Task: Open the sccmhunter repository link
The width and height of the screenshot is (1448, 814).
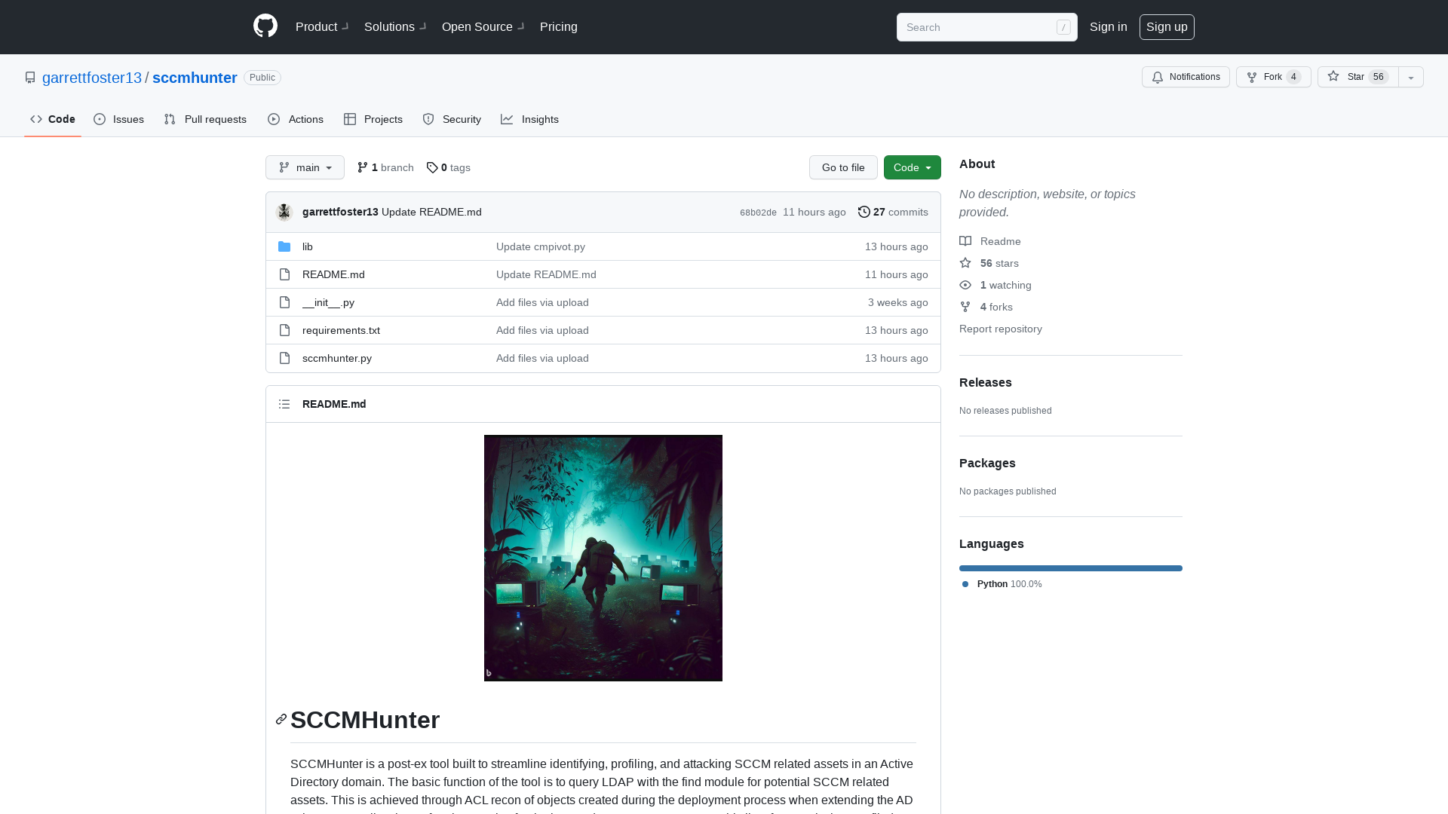Action: click(195, 78)
